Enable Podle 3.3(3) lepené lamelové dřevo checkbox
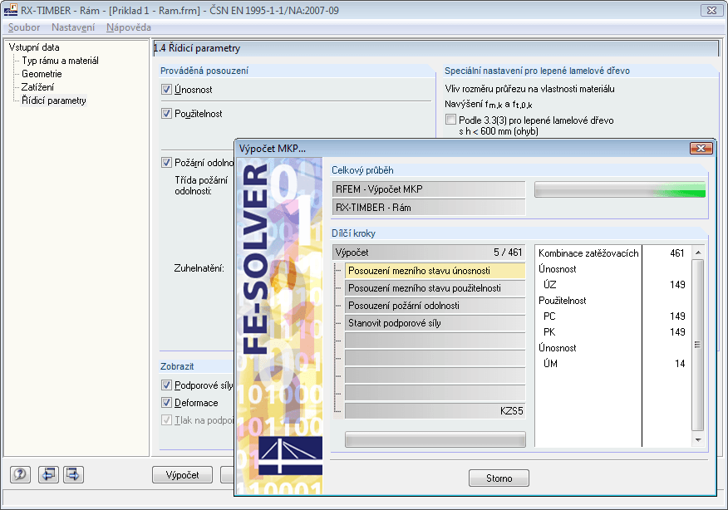Screen dimensions: 728x510 tap(450, 120)
